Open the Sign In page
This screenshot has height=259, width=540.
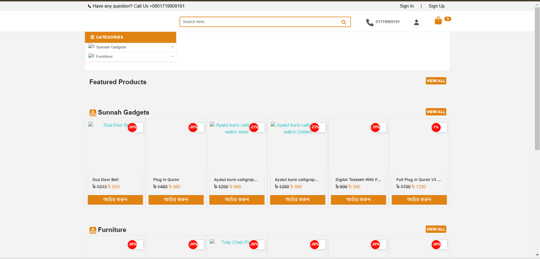406,6
